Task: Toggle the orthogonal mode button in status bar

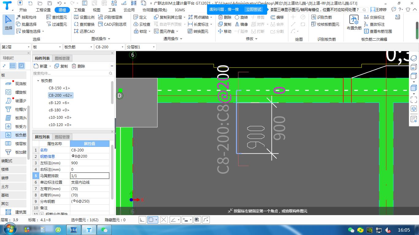Action: click(x=142, y=220)
